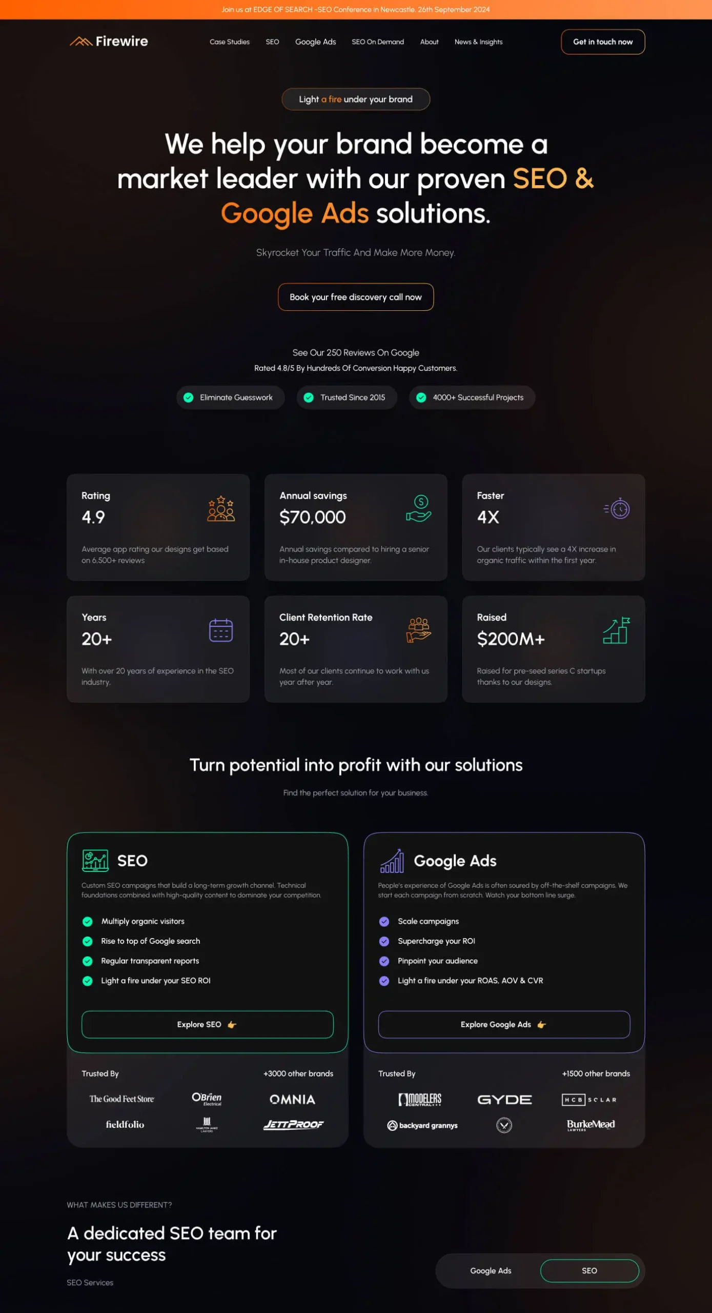Click Book your free discovery call now
Image resolution: width=712 pixels, height=1313 pixels.
click(x=356, y=297)
